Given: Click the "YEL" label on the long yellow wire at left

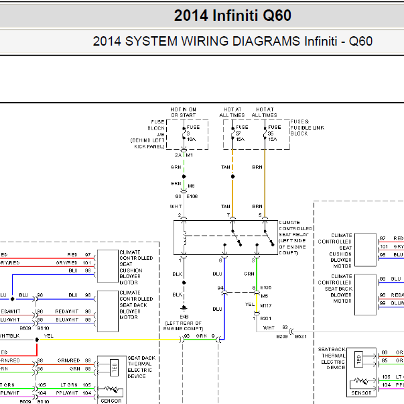Looking at the screenshot, I should [48, 336].
